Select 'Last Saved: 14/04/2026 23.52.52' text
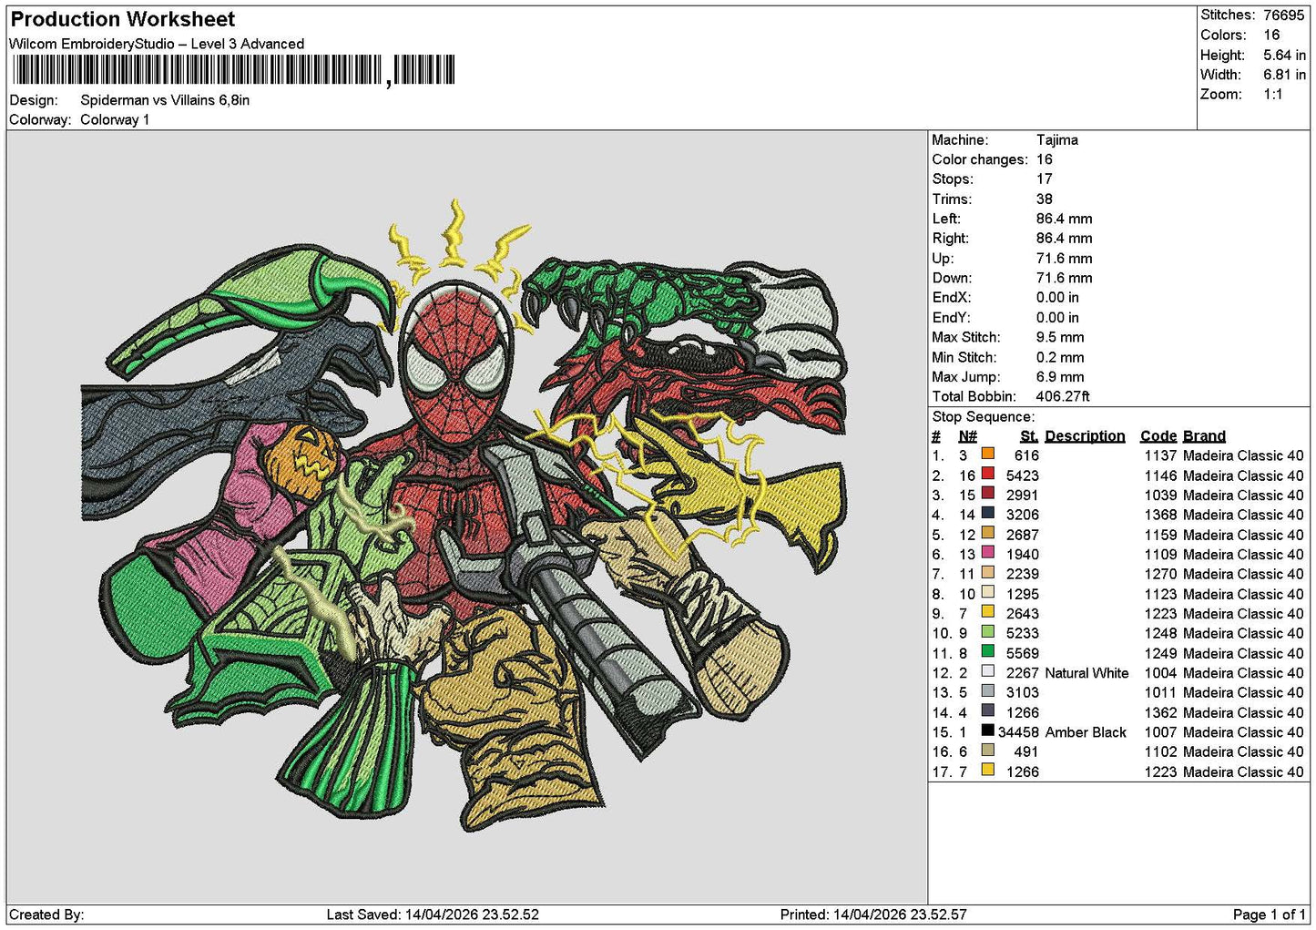The width and height of the screenshot is (1316, 930). click(433, 915)
